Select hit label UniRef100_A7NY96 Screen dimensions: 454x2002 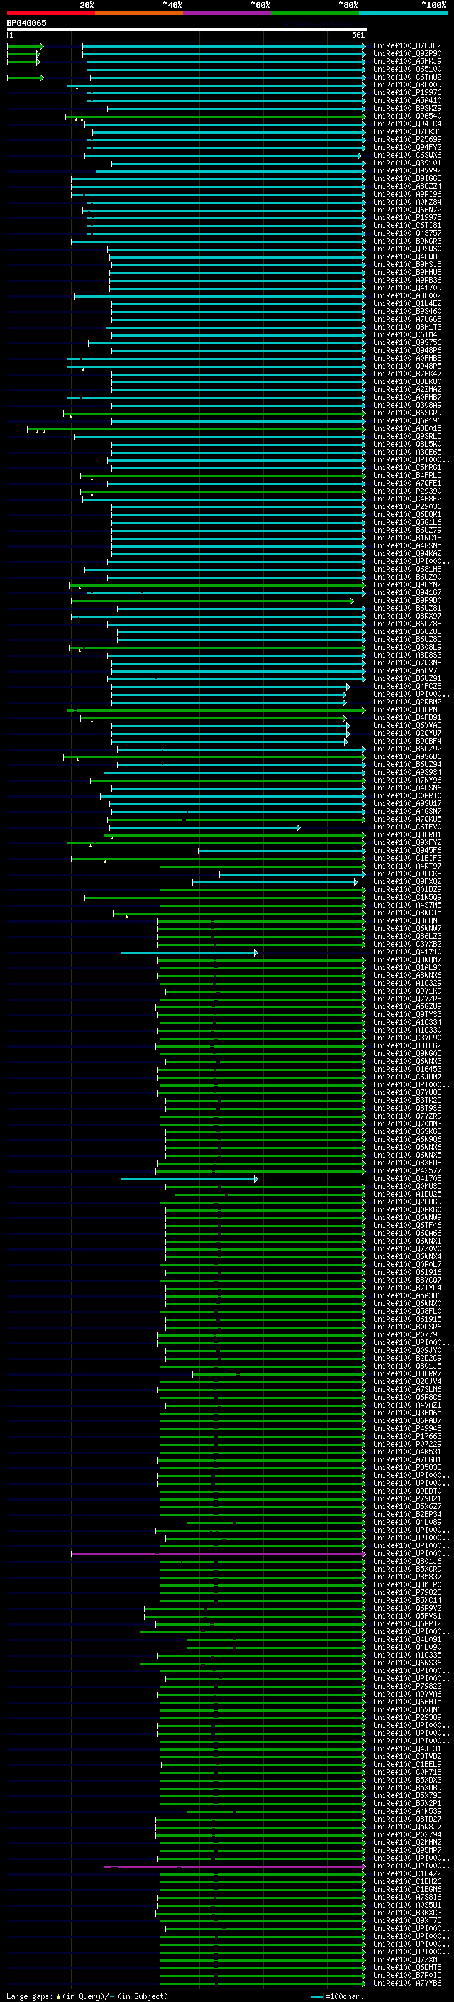click(406, 780)
